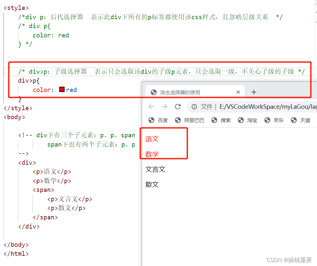Click the opening <span> tag line
The image size is (317, 266).
43,190
